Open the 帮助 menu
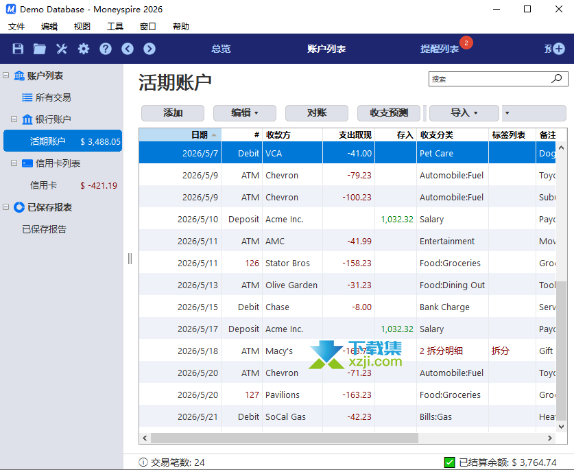 pyautogui.click(x=181, y=26)
